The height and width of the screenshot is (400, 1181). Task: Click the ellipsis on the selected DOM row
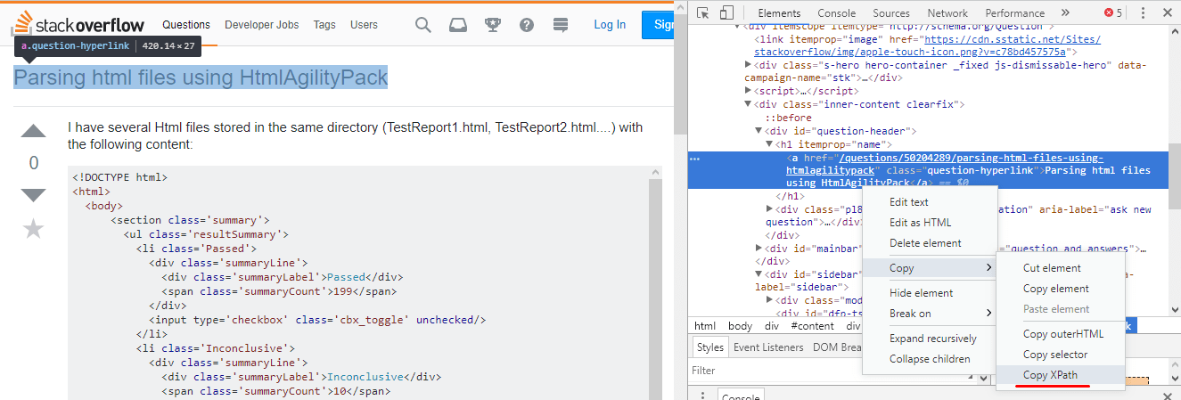pyautogui.click(x=695, y=159)
